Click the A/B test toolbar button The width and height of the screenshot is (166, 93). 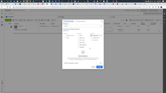(x=30, y=20)
